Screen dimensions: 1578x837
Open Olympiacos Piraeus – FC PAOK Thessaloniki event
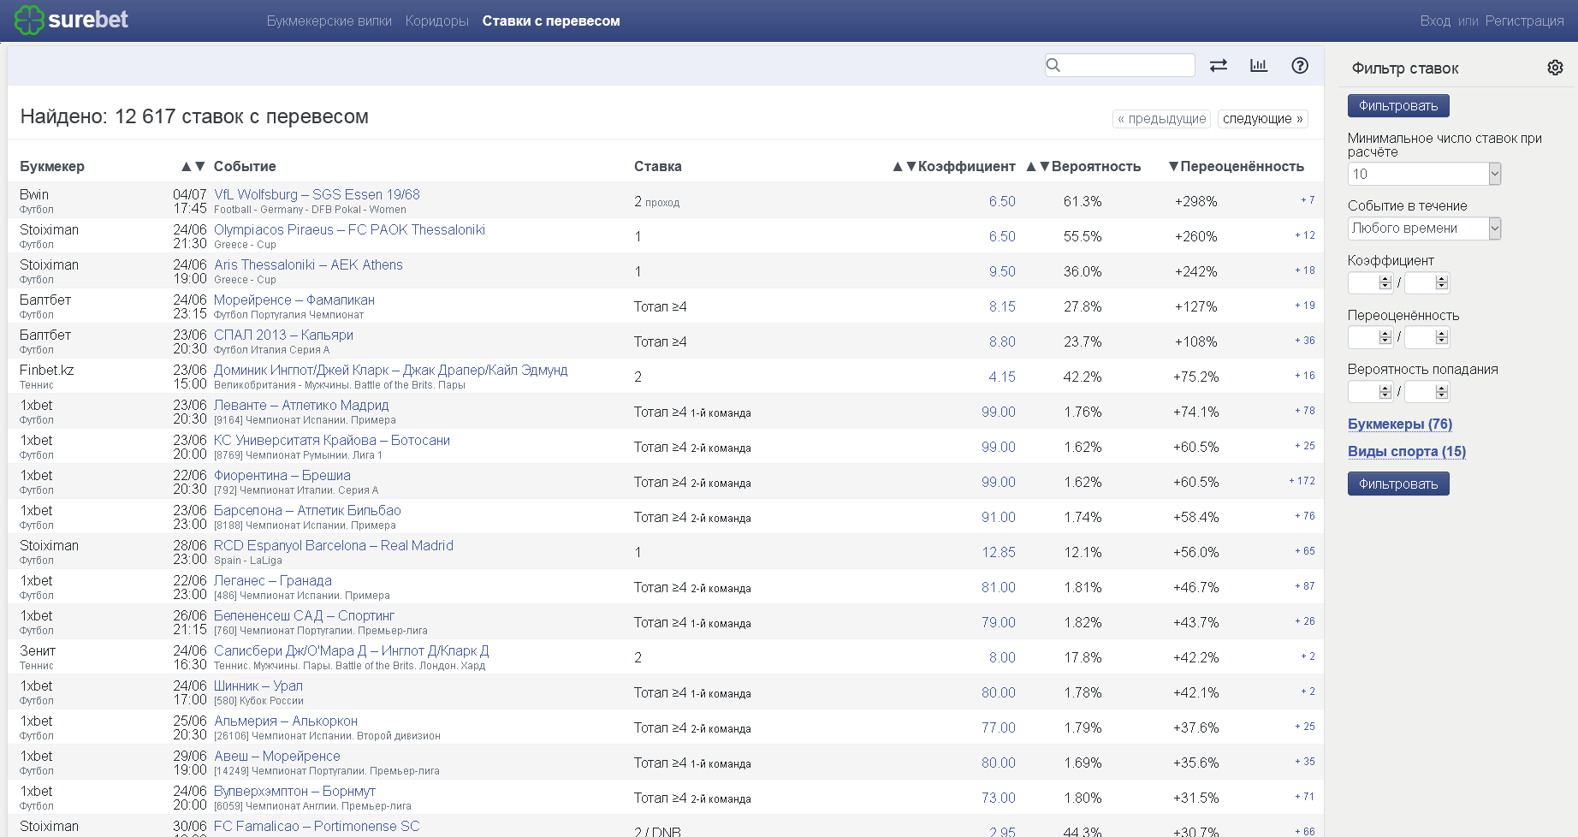349,230
